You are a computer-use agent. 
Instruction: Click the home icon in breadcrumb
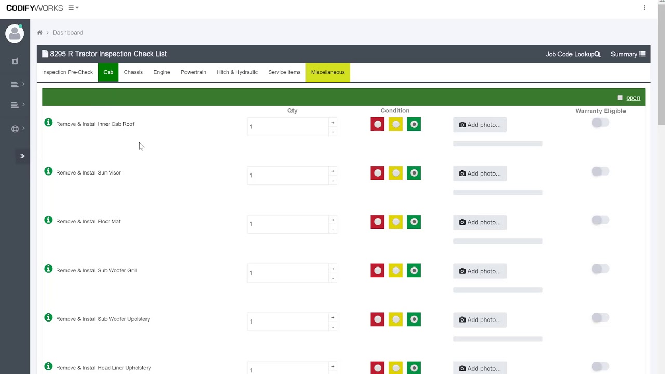(x=39, y=33)
